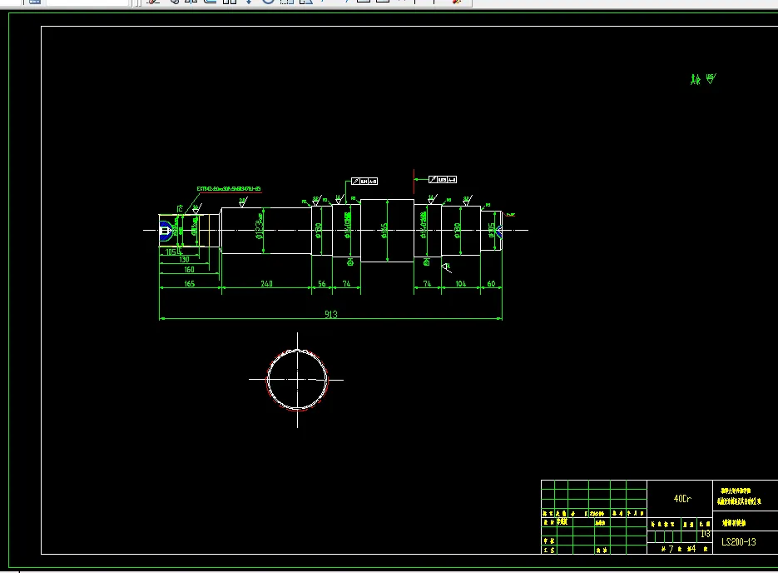Image resolution: width=778 pixels, height=573 pixels.
Task: Select the circular cross-section view
Action: (x=297, y=380)
